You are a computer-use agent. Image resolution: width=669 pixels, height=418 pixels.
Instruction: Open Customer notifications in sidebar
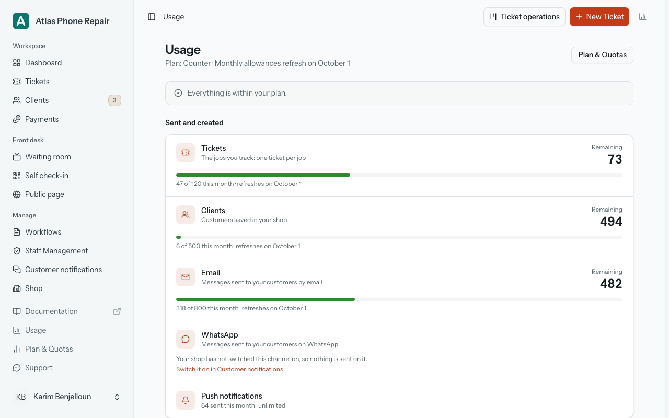[x=67, y=270]
